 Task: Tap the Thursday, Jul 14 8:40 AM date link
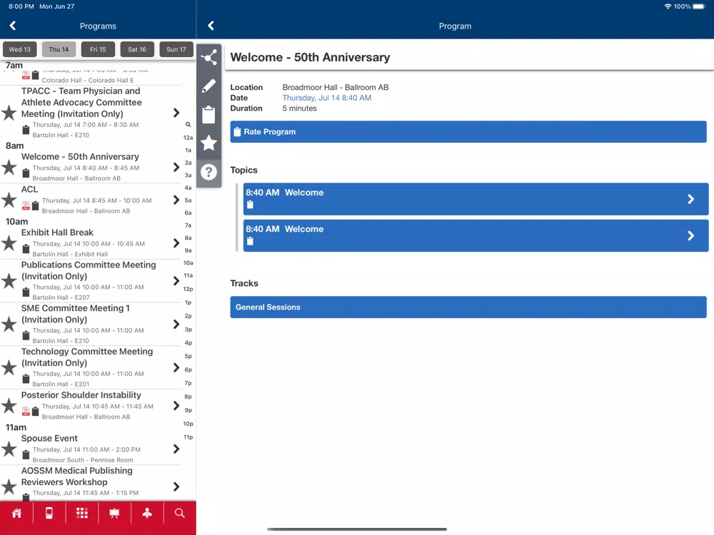(326, 98)
